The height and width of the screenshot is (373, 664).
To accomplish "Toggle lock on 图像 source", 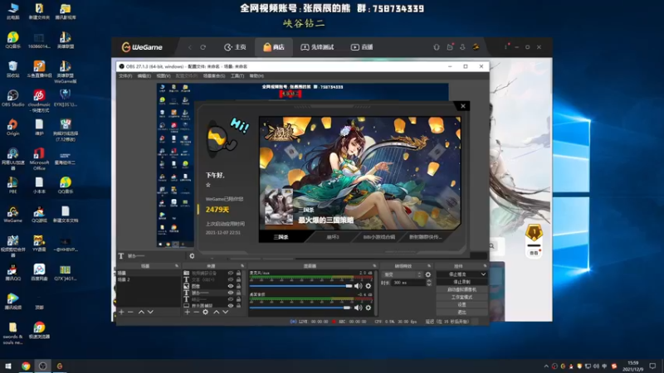I will point(238,286).
